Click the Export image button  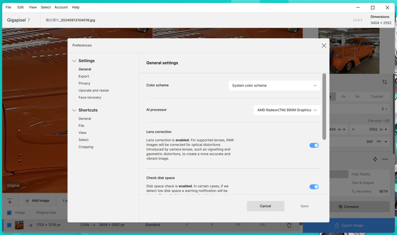[x=348, y=226]
